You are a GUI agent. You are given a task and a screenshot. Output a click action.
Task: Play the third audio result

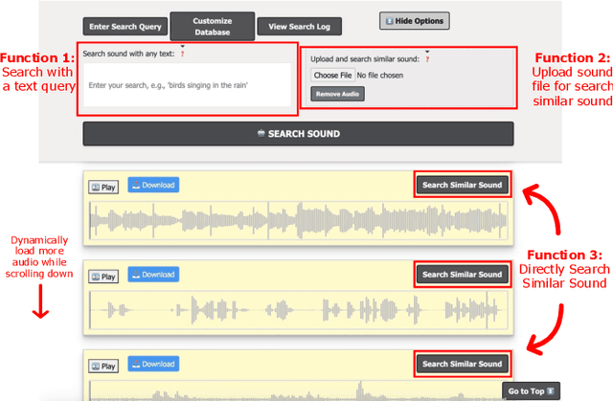pyautogui.click(x=103, y=366)
